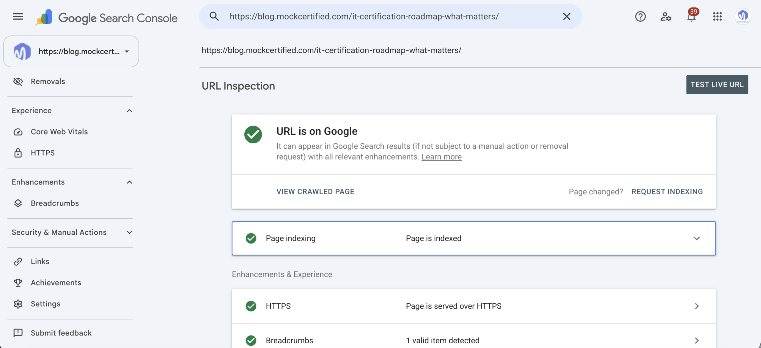
Task: Open the Breadcrumbs enhancement row arrow
Action: (696, 340)
